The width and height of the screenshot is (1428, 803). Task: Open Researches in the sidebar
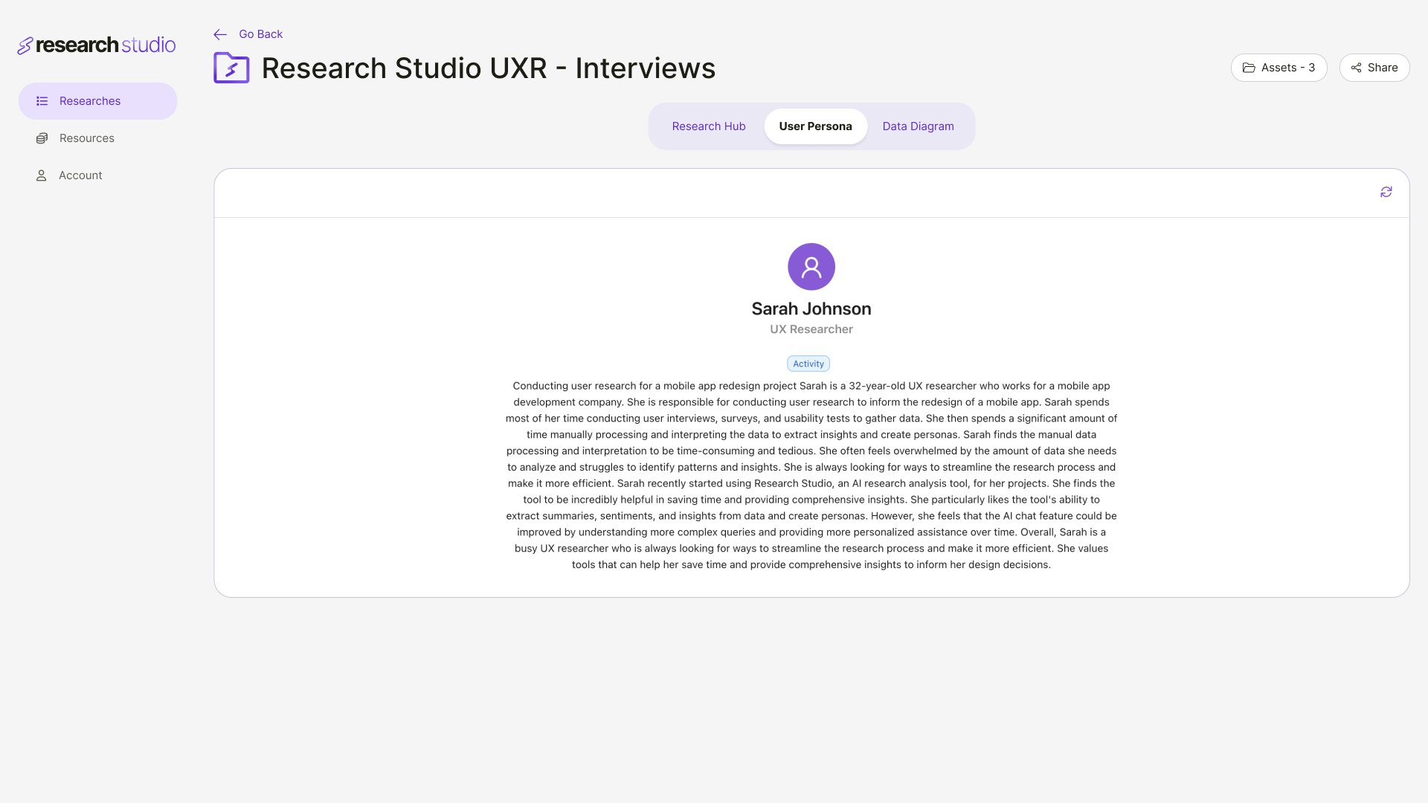pos(98,101)
